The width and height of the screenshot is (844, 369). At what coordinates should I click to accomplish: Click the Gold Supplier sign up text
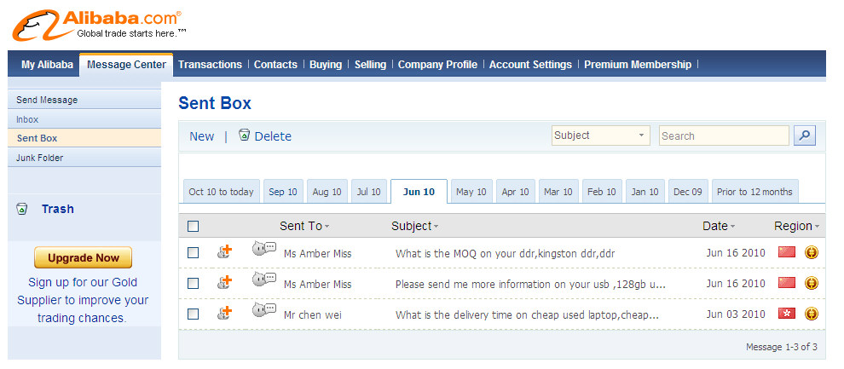[x=83, y=300]
